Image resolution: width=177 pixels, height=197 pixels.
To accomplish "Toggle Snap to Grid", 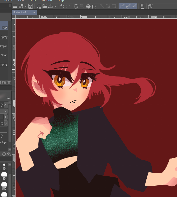I will tap(134, 6).
